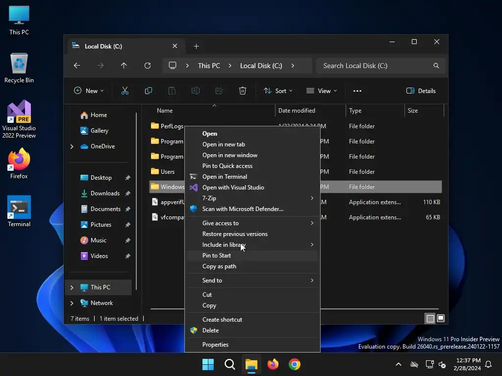The image size is (502, 376).
Task: Refresh the current folder view
Action: 148,66
